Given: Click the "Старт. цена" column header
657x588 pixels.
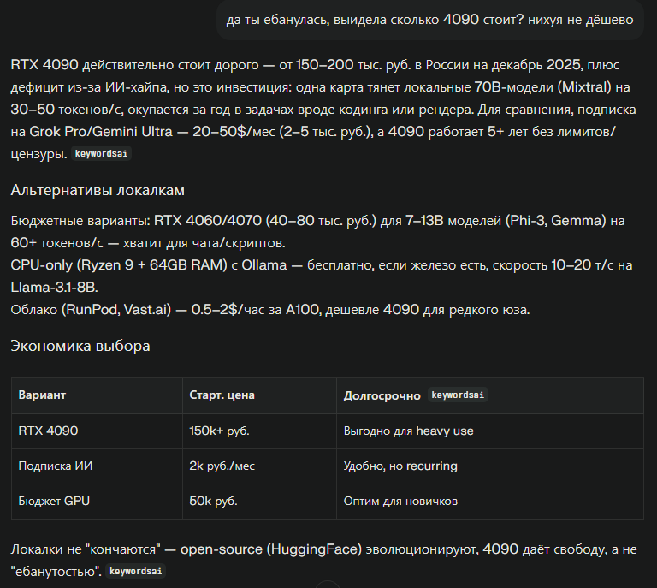Looking at the screenshot, I should pos(222,395).
